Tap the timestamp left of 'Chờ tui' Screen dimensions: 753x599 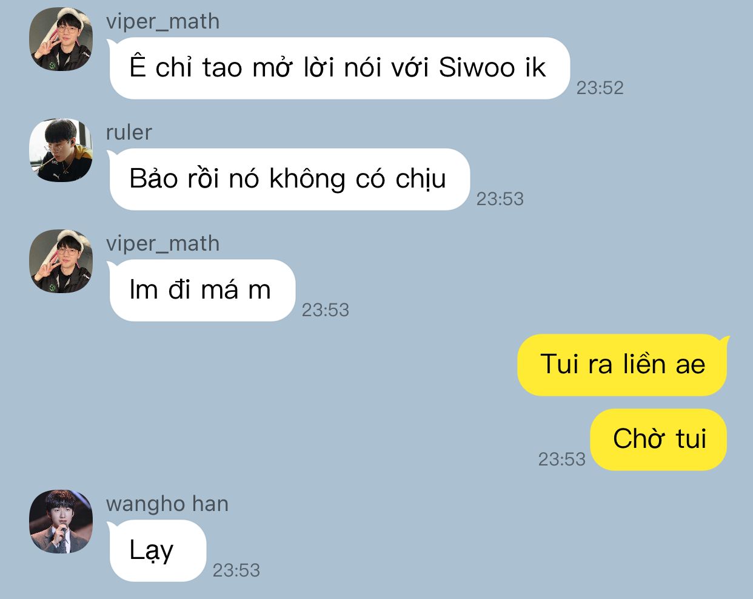[562, 459]
